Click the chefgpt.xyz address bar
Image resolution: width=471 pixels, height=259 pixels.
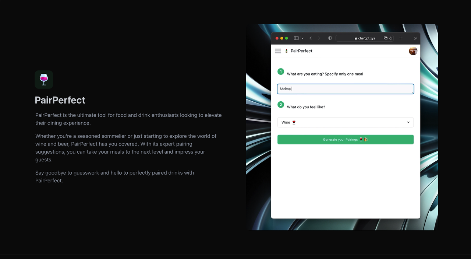(x=365, y=38)
